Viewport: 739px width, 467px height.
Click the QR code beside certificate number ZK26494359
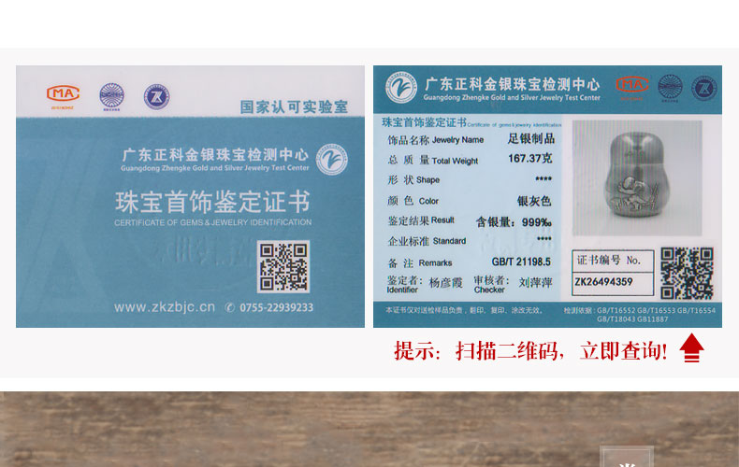tap(687, 273)
